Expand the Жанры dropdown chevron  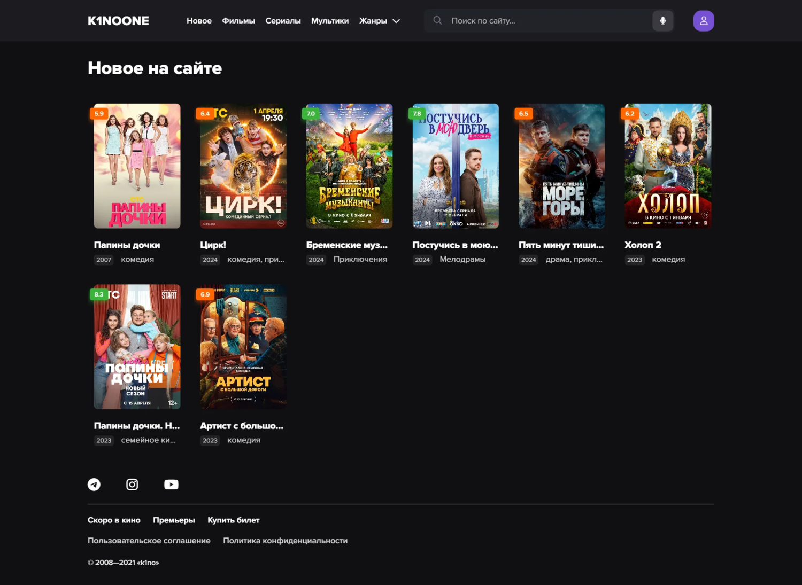pos(396,21)
